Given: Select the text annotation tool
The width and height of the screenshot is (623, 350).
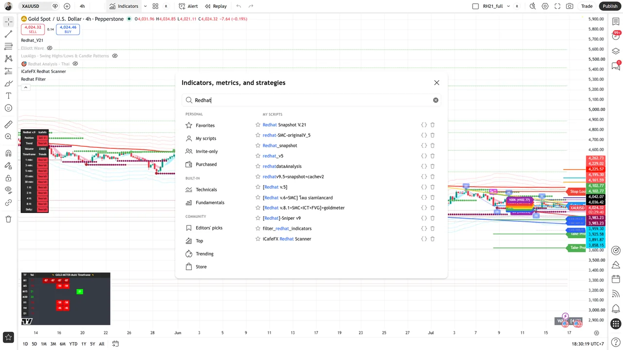Looking at the screenshot, I should click(x=8, y=96).
